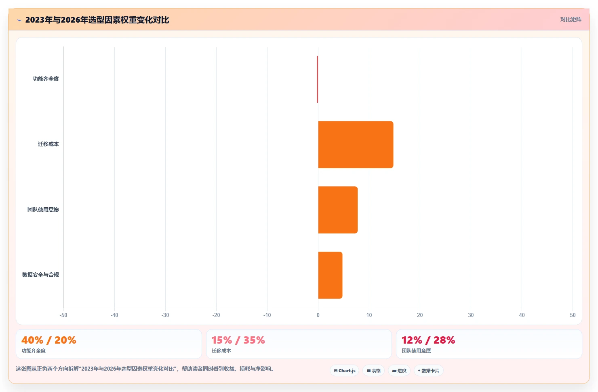Click the Chart.js tag pill
This screenshot has width=598, height=392.
(x=344, y=371)
